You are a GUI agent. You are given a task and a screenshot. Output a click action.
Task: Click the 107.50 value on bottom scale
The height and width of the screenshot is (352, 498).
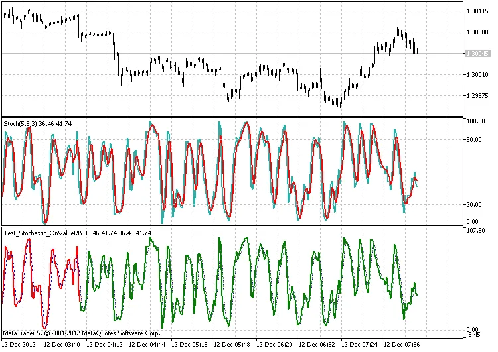click(476, 231)
